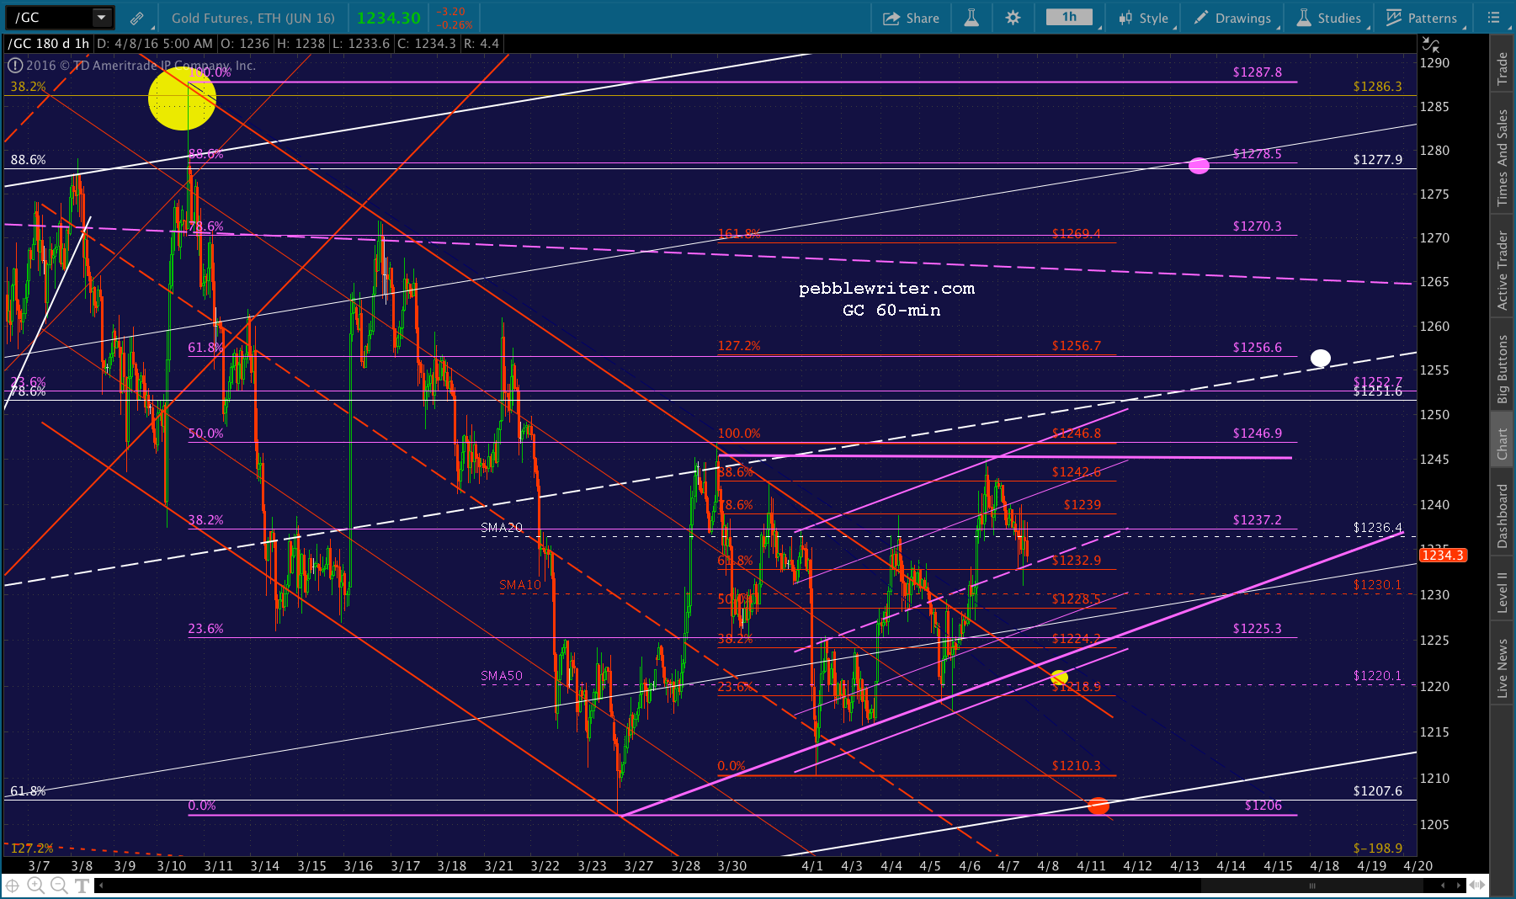Click the 4/8 date on time axis
This screenshot has width=1516, height=899.
tap(1047, 865)
